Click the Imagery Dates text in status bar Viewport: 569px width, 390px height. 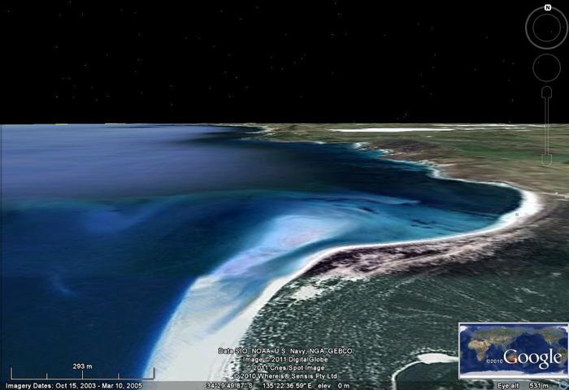(x=73, y=385)
